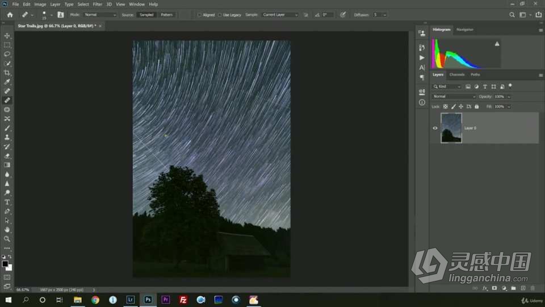Open Premiere Pro from the taskbar

pos(165,300)
